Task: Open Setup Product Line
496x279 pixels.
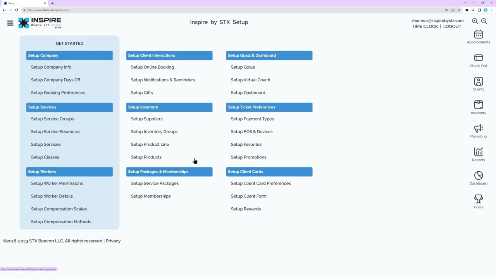Action: click(x=150, y=145)
